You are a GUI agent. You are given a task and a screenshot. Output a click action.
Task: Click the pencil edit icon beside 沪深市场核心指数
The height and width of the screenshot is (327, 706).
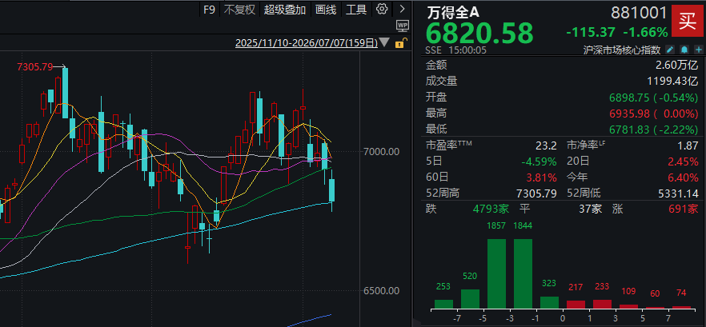[671, 50]
